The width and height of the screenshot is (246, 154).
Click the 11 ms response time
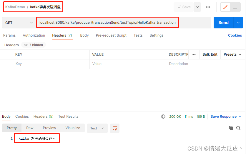pos(189,117)
